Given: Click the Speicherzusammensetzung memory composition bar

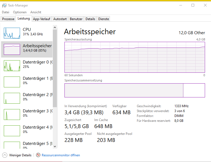Looking at the screenshot, I should tap(135, 90).
